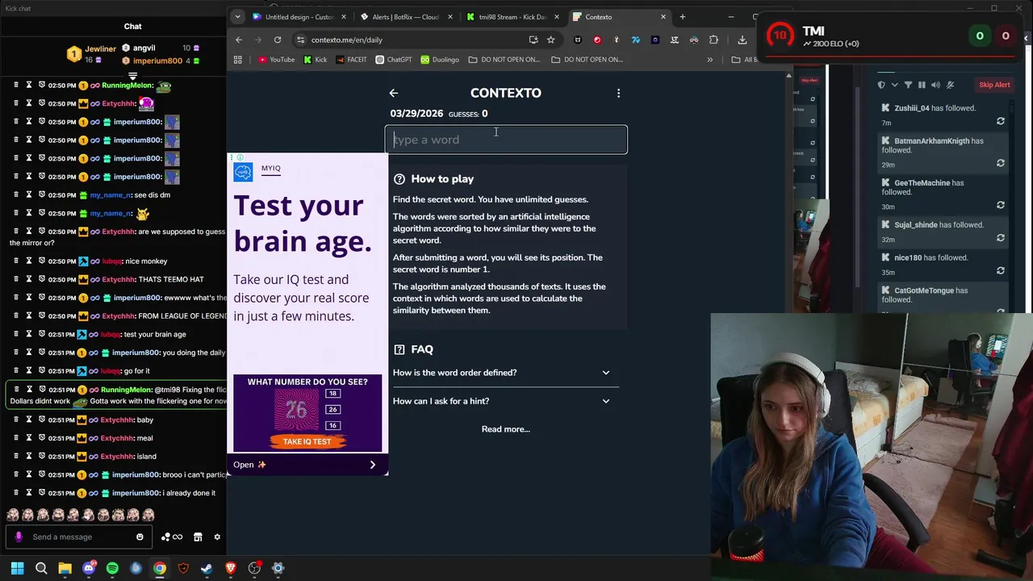Click the chat points infinity icon
Viewport: 1033px width, 581px height.
[x=178, y=537]
